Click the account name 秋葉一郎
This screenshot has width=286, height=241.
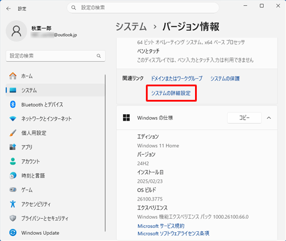(41, 29)
